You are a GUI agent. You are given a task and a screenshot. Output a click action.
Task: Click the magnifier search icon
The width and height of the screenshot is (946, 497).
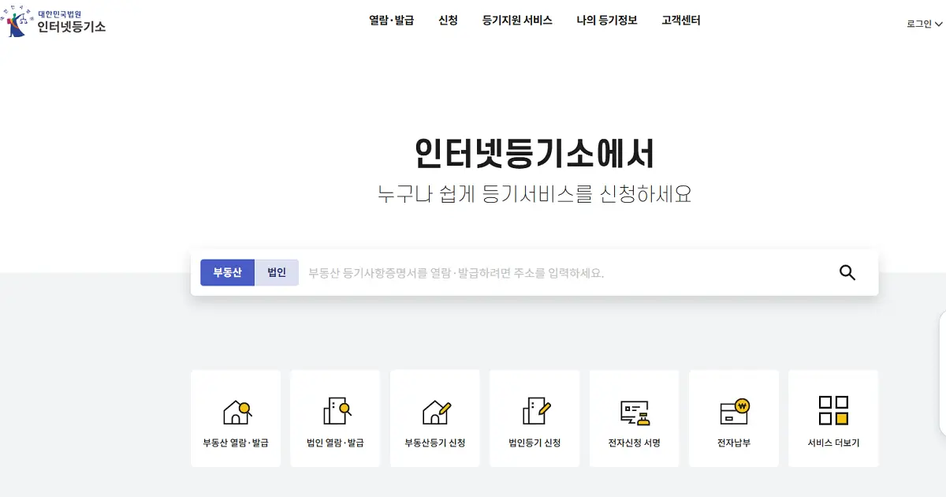(x=847, y=273)
